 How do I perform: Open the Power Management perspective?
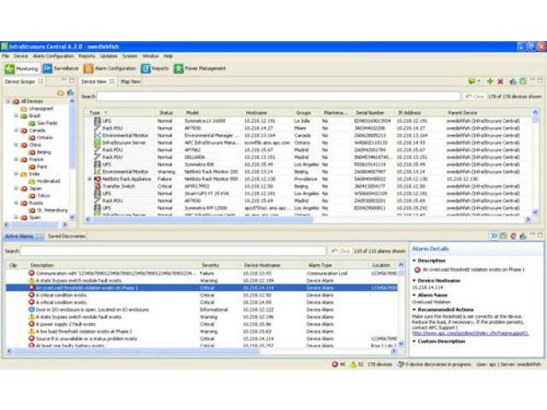(x=200, y=68)
